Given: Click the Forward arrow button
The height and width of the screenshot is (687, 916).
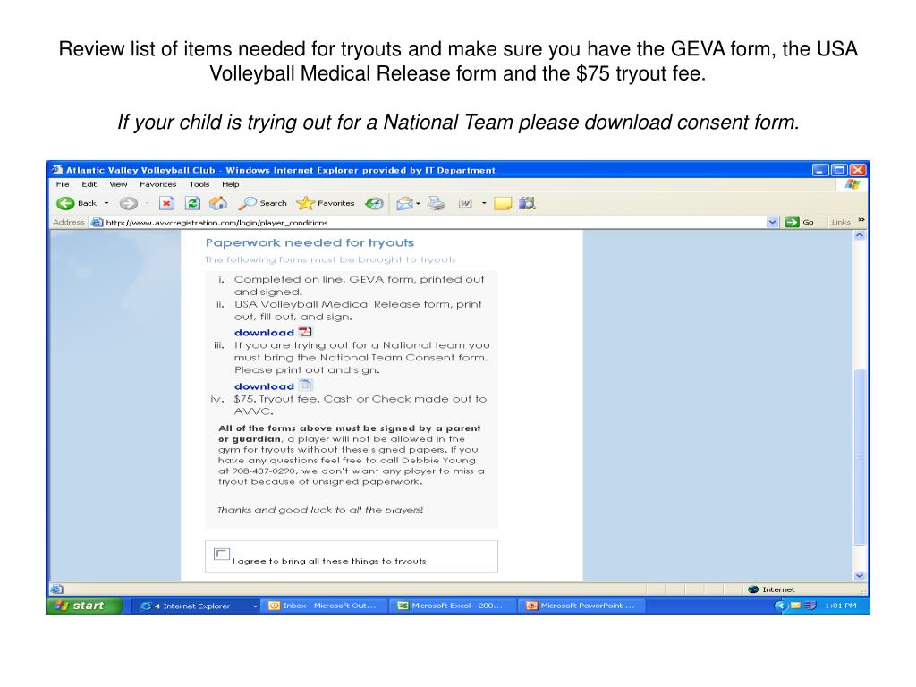Looking at the screenshot, I should click(129, 203).
